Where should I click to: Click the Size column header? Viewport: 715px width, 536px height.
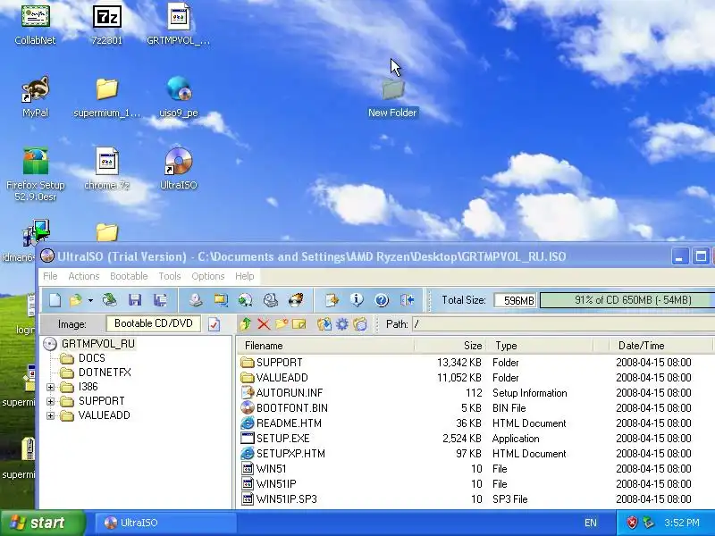450,346
